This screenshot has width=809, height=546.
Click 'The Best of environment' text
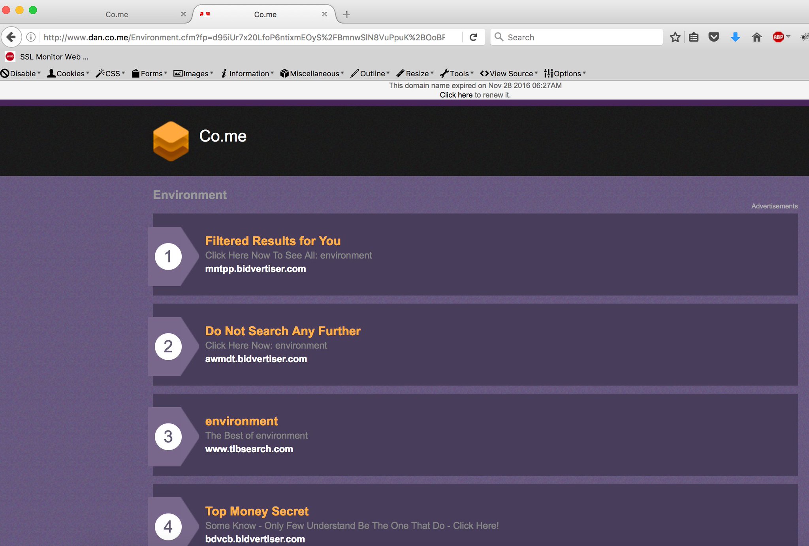click(x=256, y=436)
